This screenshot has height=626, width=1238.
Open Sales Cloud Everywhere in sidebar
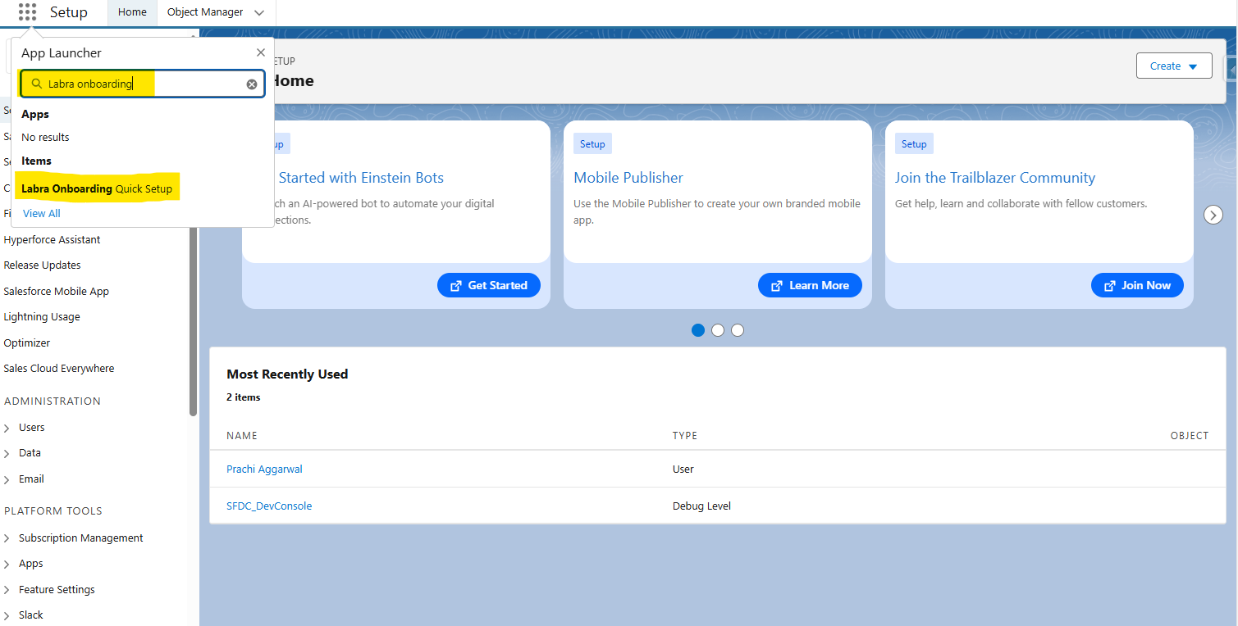tap(59, 369)
